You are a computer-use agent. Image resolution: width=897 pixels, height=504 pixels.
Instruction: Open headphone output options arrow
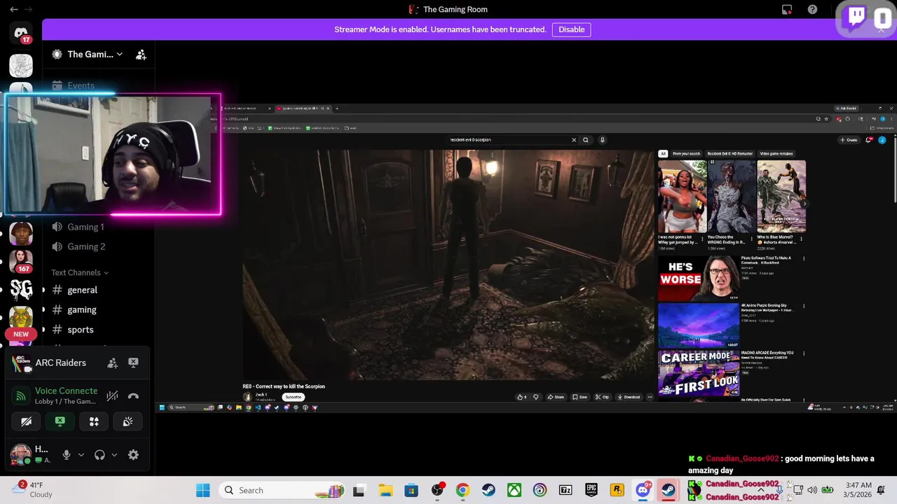pyautogui.click(x=114, y=455)
